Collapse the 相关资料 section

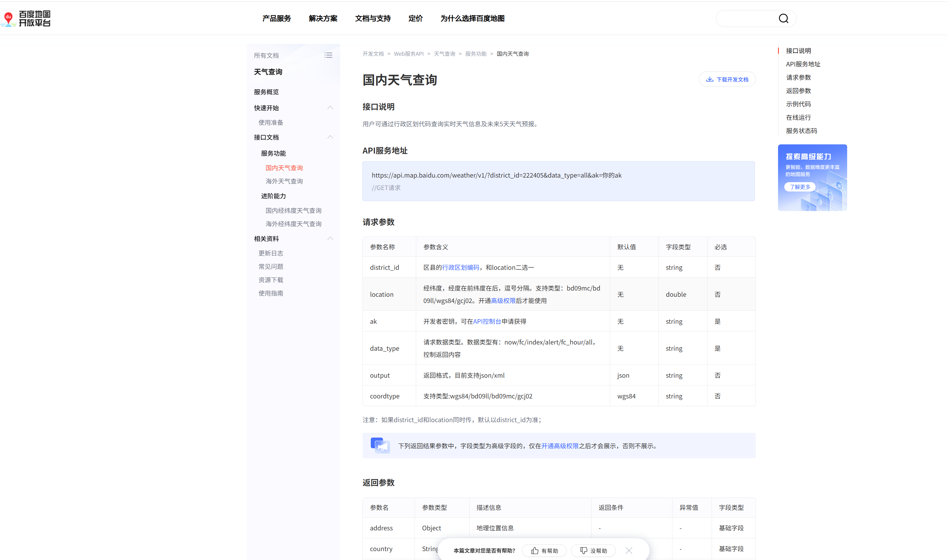[x=330, y=238]
